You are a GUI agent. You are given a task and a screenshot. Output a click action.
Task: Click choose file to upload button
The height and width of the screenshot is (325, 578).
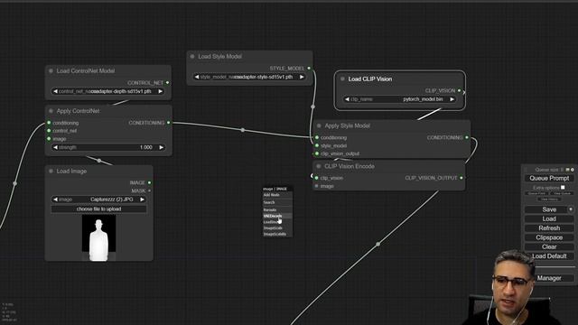click(x=98, y=209)
